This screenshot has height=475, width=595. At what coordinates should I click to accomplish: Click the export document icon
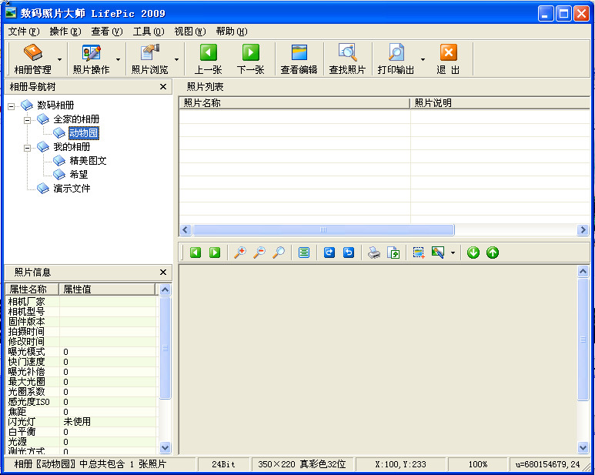click(x=393, y=253)
